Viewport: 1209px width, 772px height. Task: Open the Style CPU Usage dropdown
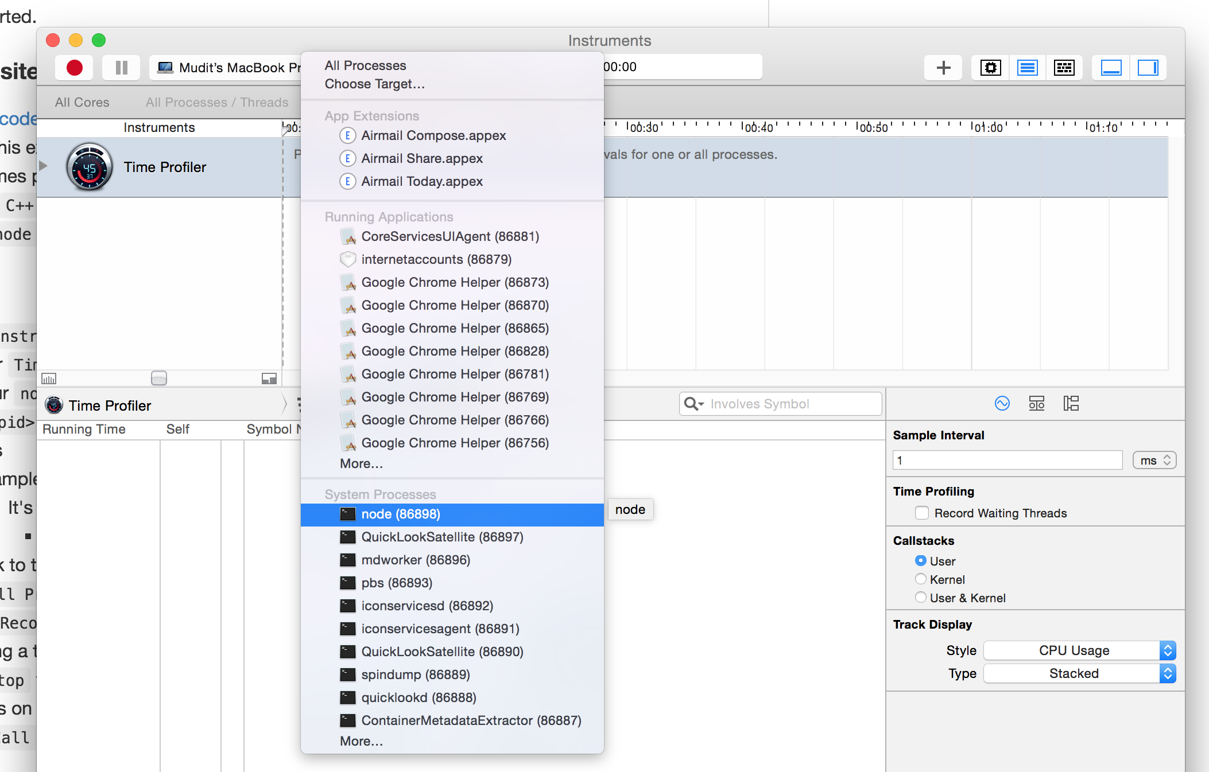(1079, 650)
